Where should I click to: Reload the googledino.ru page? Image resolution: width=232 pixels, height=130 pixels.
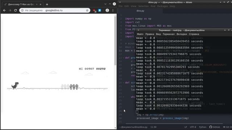15,10
